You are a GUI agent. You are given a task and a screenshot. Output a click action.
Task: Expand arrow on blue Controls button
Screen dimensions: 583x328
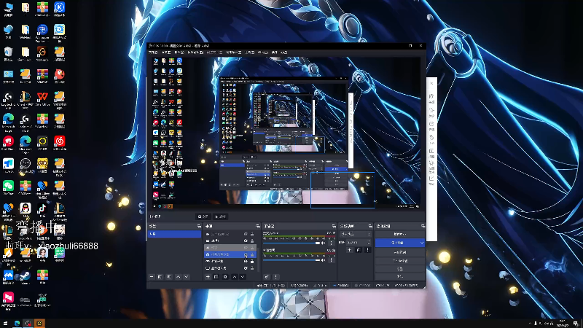(x=422, y=243)
